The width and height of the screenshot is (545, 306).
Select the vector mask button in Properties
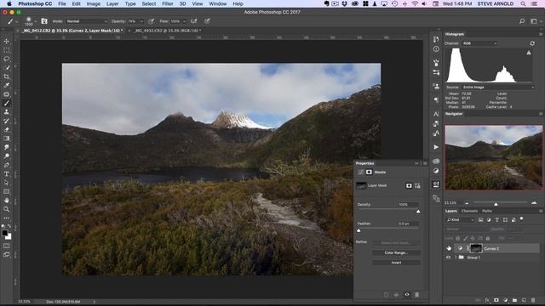coord(418,186)
